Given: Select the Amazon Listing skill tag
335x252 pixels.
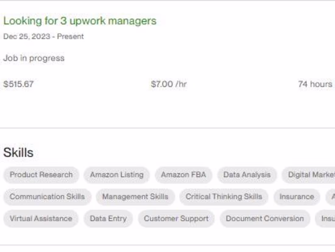Looking at the screenshot, I should [117, 175].
